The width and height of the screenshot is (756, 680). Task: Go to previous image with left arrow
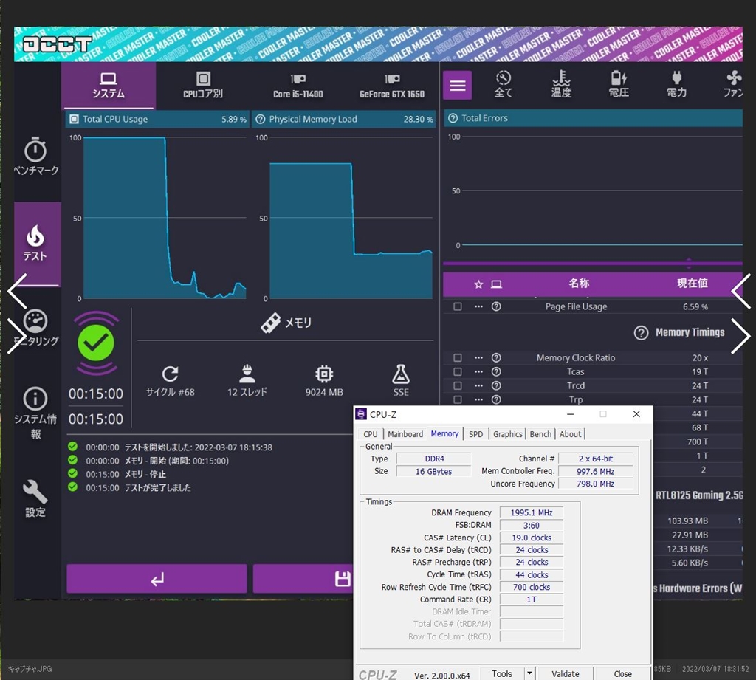coord(18,292)
